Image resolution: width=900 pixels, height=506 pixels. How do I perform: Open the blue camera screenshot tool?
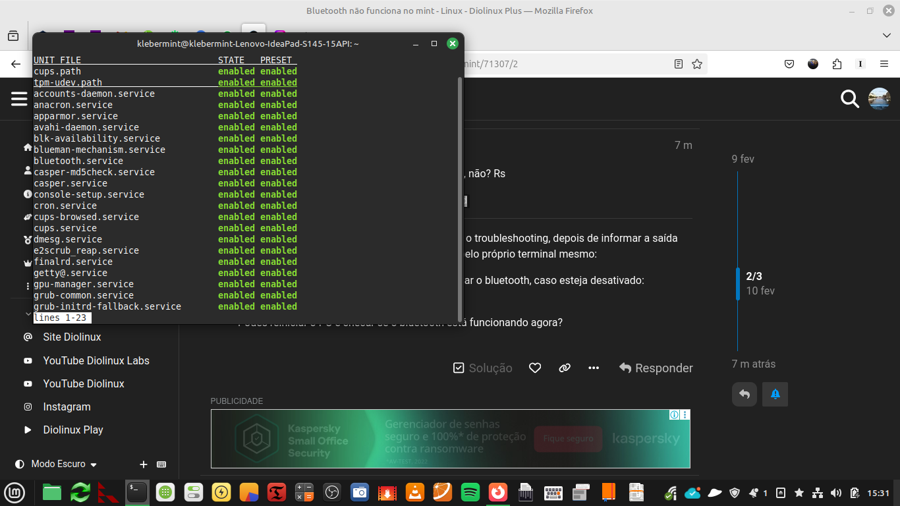click(x=359, y=492)
